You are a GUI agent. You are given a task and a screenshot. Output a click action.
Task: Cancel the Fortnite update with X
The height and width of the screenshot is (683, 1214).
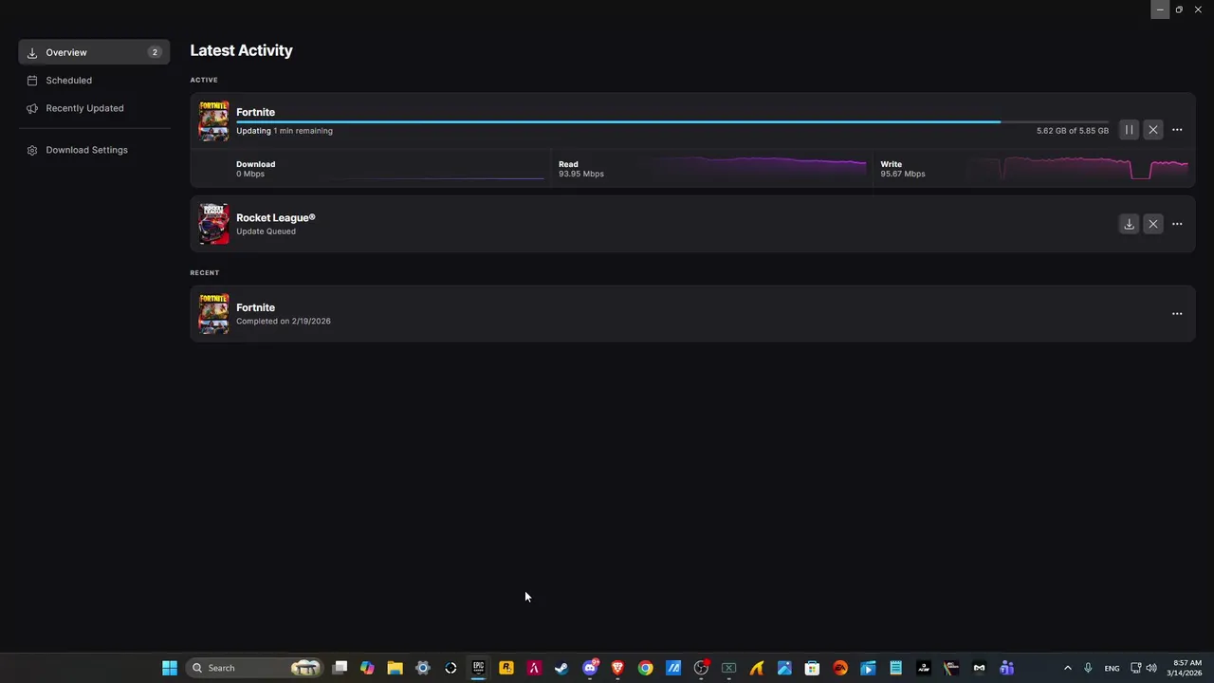1152,130
